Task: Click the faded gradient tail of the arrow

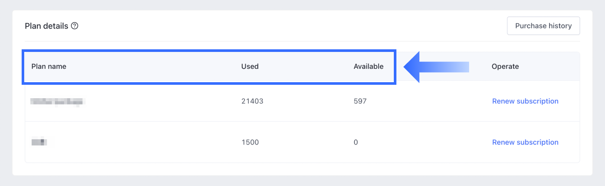Action: [x=459, y=67]
